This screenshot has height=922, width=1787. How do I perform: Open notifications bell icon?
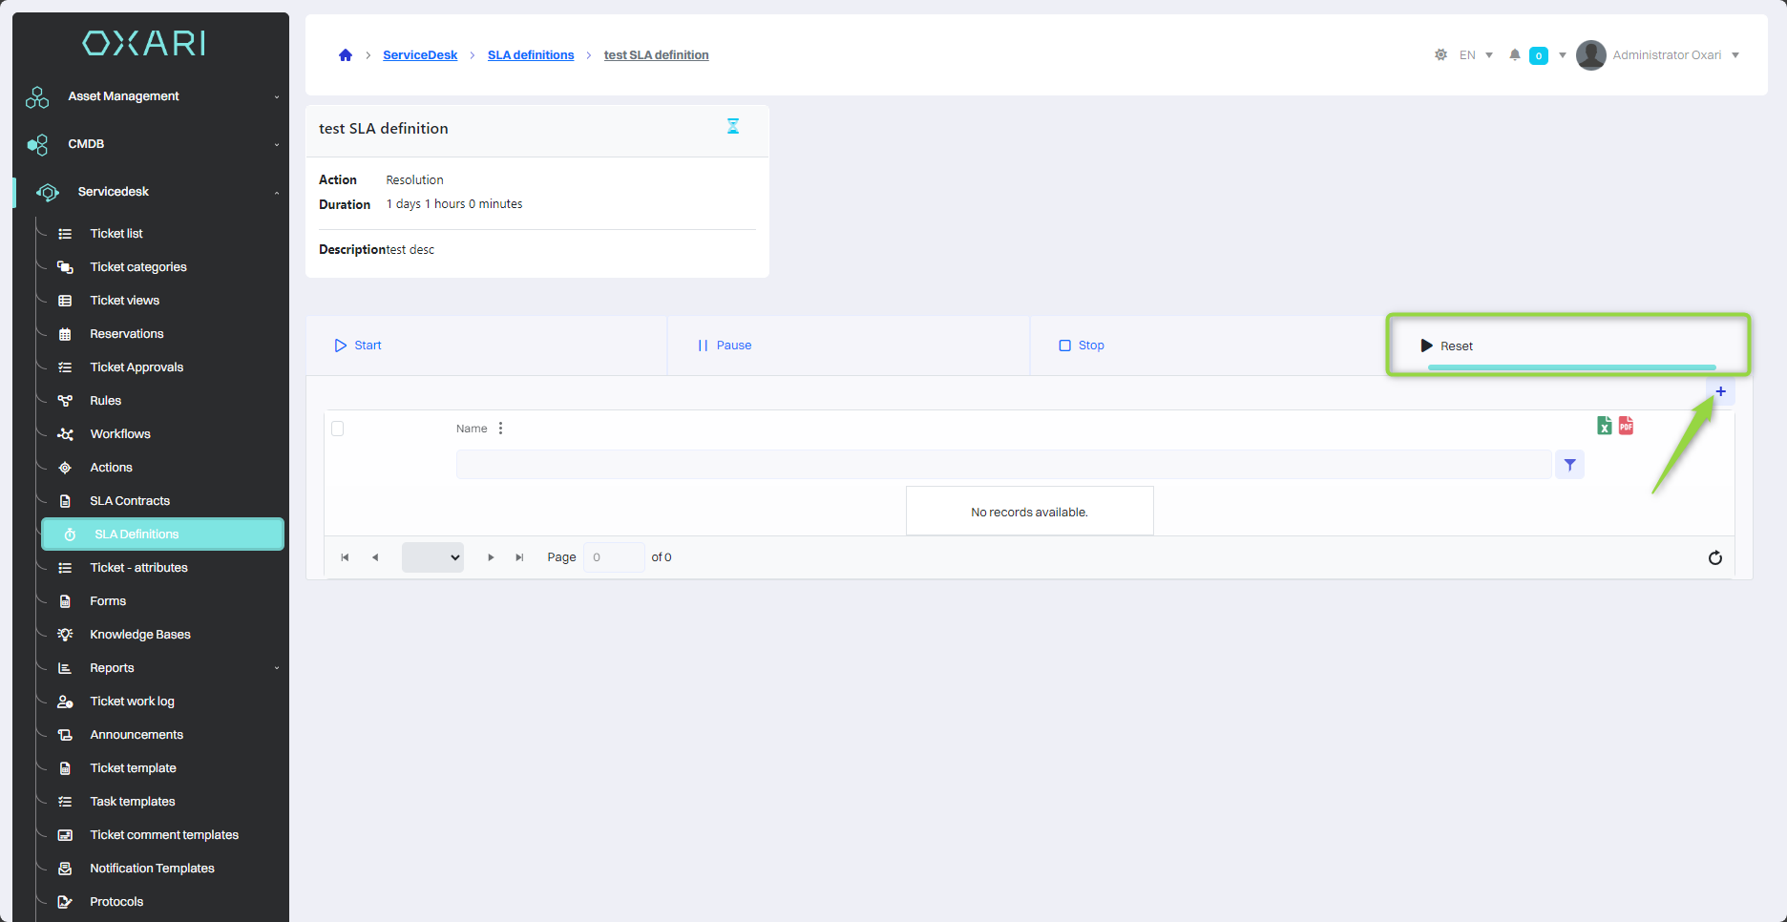click(1514, 55)
